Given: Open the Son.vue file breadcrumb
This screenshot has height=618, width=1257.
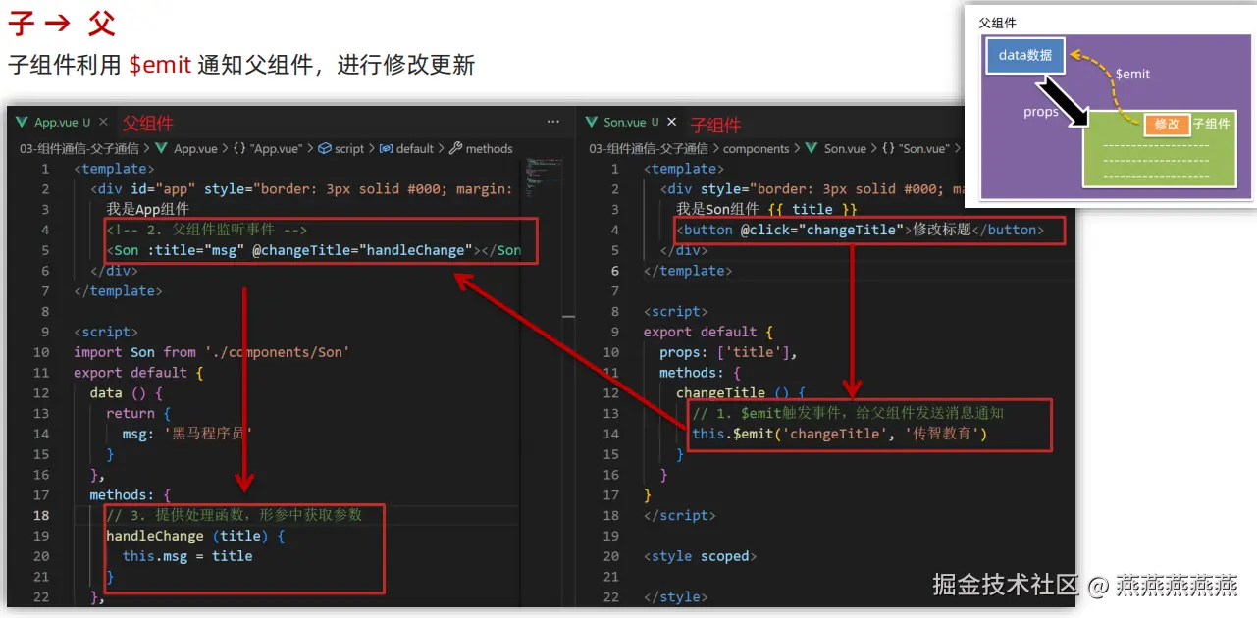Looking at the screenshot, I should 845,149.
